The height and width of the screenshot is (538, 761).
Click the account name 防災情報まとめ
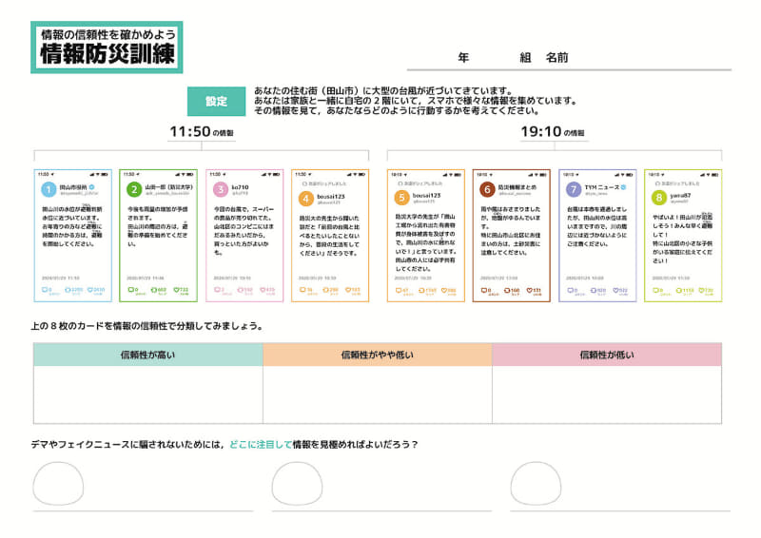coord(517,186)
